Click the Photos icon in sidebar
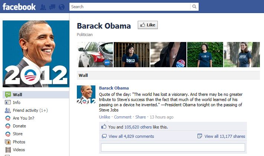Image resolution: width=264 pixels, height=156 pixels. click(x=8, y=142)
